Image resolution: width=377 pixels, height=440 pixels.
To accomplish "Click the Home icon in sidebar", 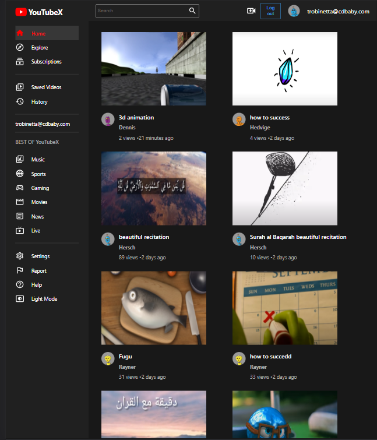I will pyautogui.click(x=20, y=33).
